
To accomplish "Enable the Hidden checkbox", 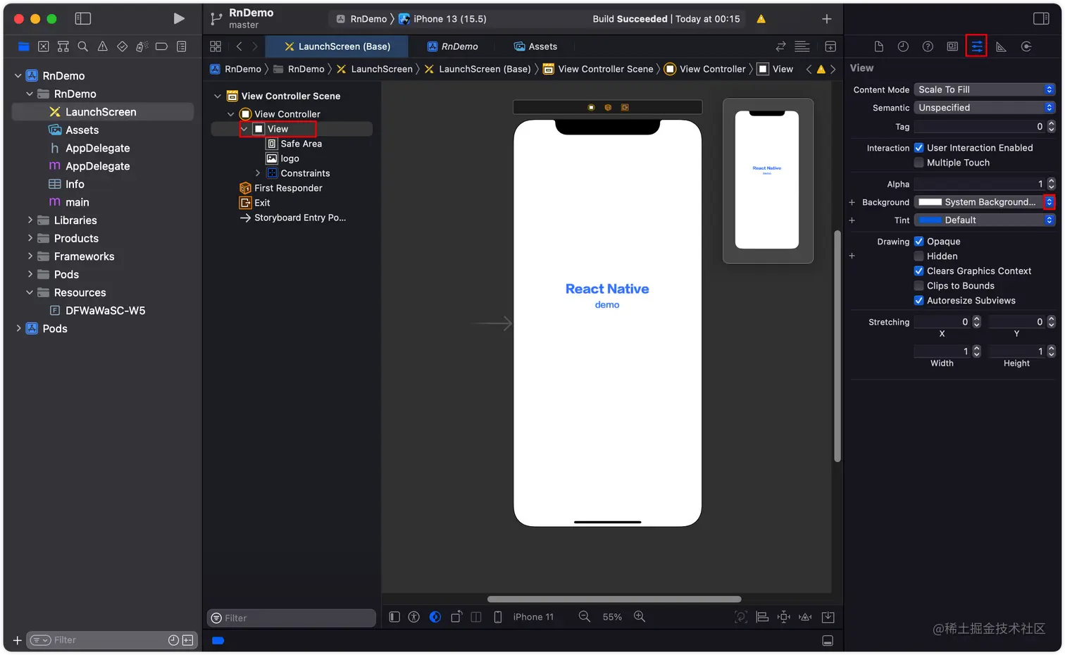I will pos(918,256).
